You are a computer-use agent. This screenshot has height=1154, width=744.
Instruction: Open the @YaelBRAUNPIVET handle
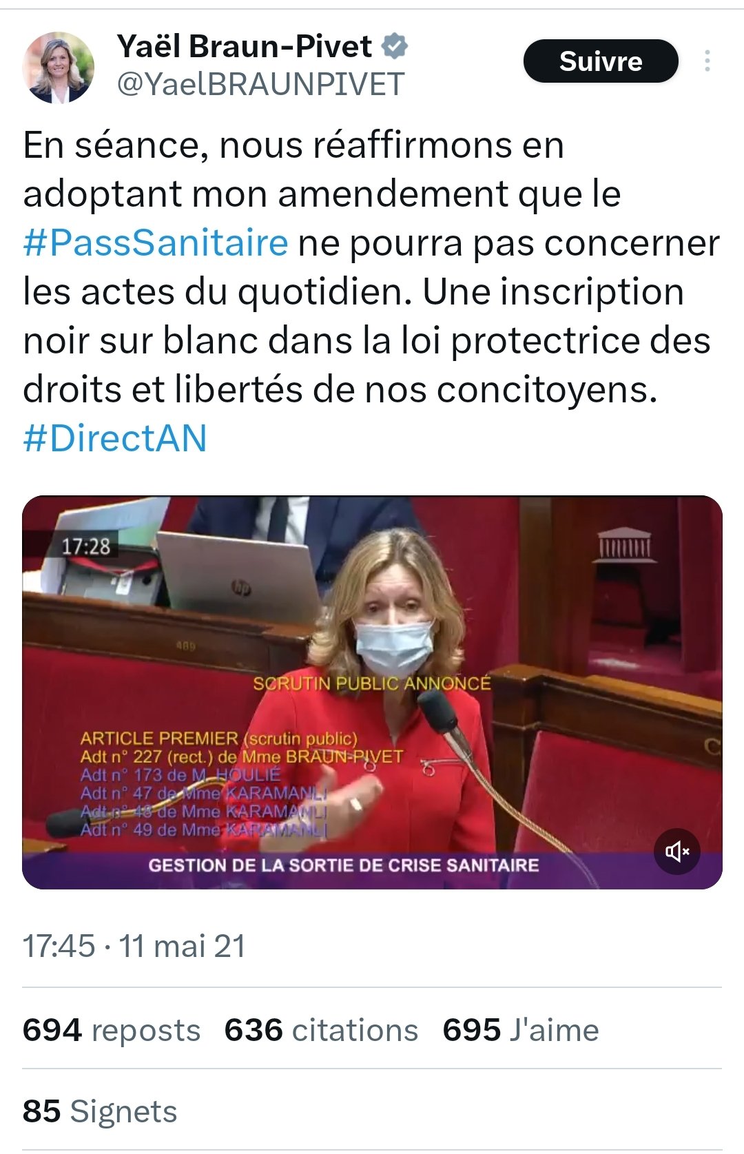[260, 85]
